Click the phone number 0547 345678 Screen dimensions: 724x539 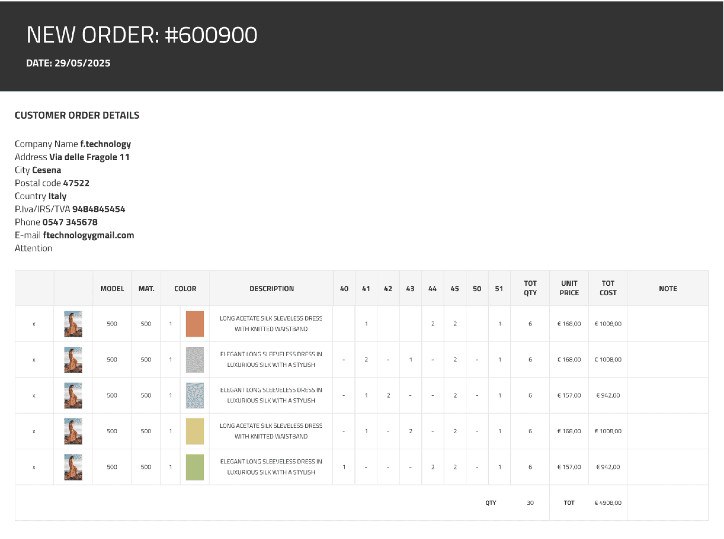(x=70, y=222)
